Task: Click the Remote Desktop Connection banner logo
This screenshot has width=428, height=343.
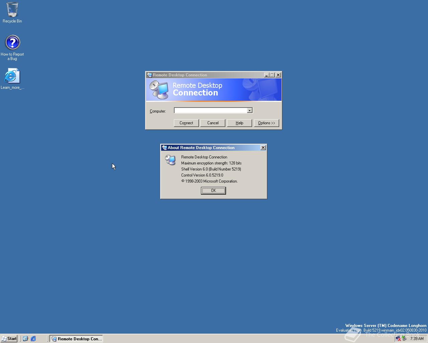Action: click(x=158, y=89)
